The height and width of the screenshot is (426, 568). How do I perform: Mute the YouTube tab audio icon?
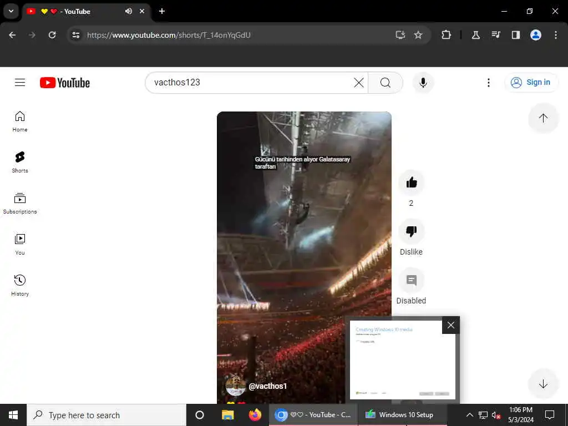coord(129,11)
